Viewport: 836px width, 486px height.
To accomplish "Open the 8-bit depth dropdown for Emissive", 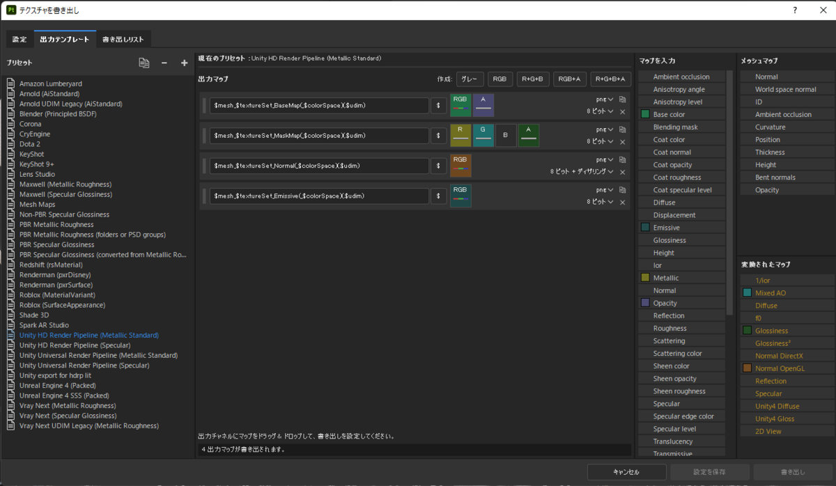I will tap(600, 201).
